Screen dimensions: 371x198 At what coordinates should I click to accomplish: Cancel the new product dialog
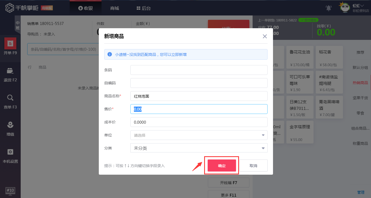pos(253,165)
